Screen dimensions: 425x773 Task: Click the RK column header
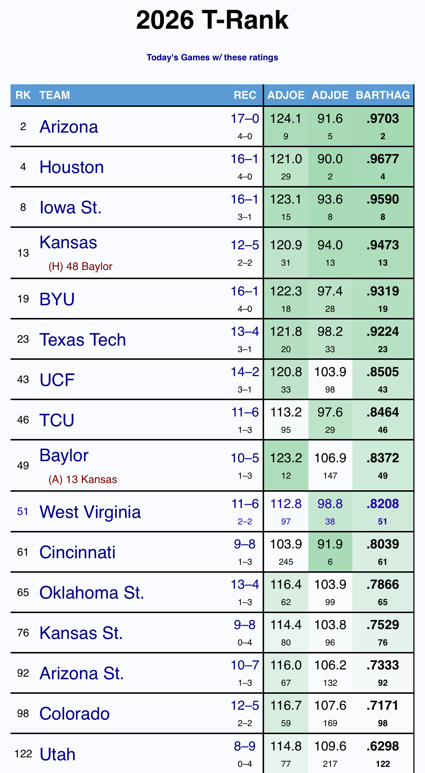[23, 95]
